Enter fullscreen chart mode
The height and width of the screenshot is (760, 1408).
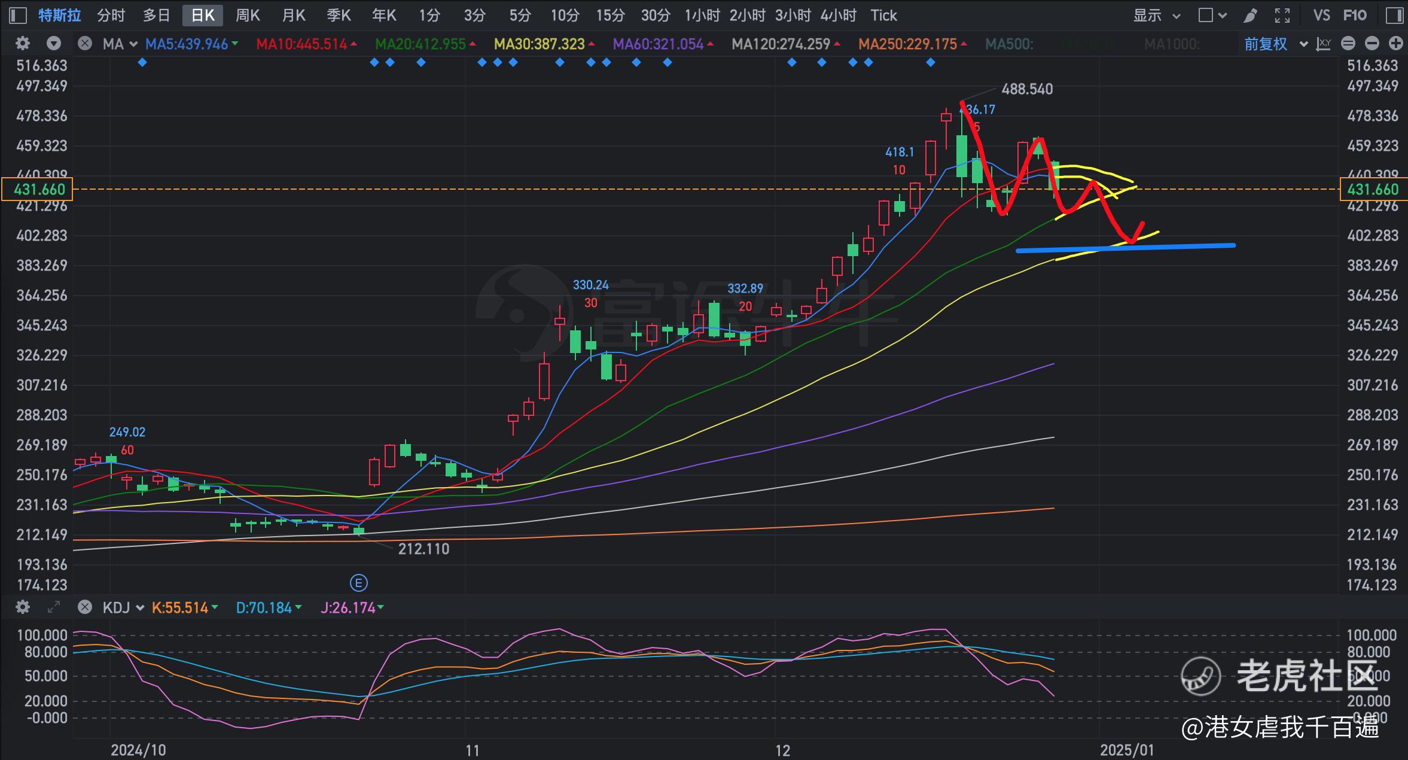[x=1282, y=16]
